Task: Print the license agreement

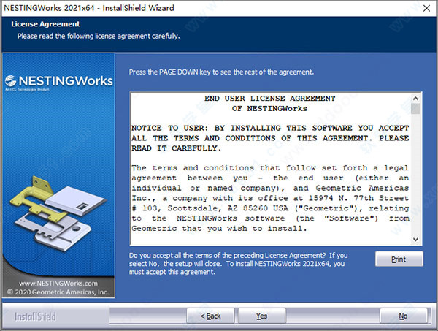Action: point(399,259)
